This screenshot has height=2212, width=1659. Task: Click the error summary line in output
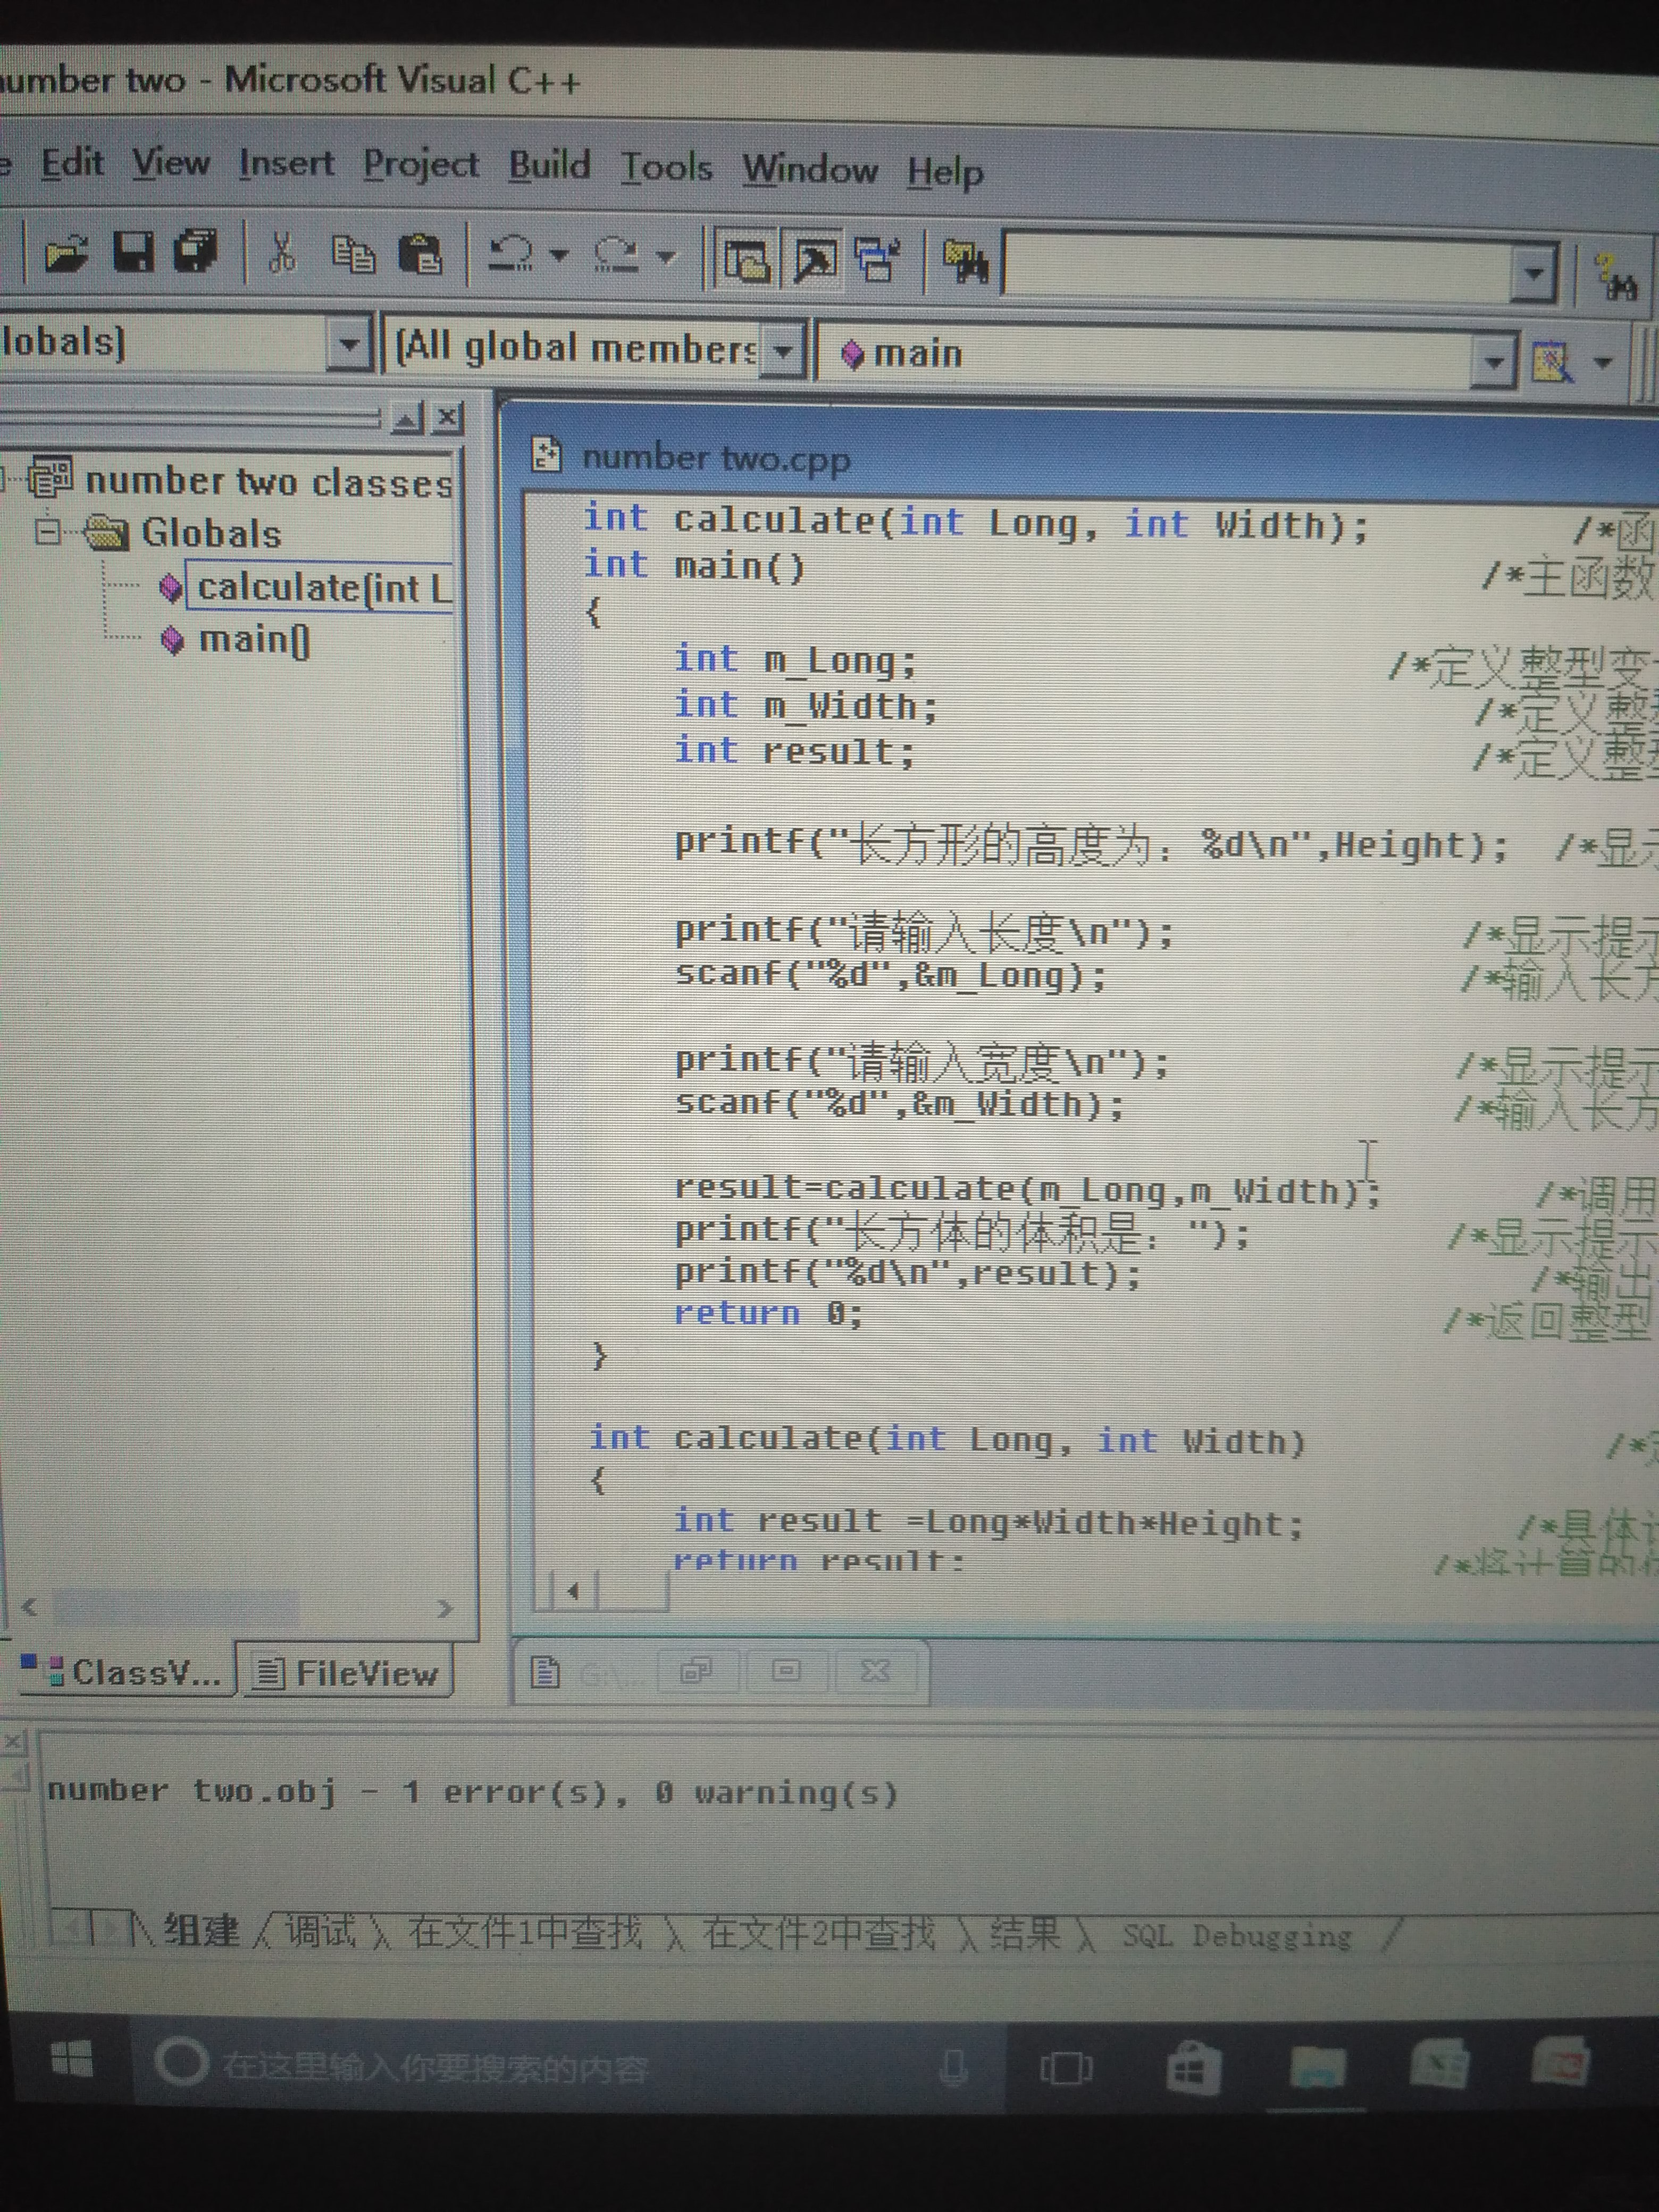[x=472, y=1791]
